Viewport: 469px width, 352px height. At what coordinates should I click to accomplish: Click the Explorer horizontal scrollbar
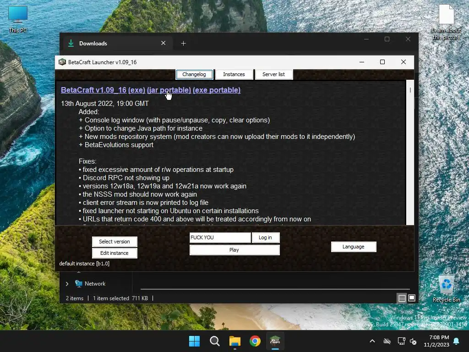(x=275, y=289)
